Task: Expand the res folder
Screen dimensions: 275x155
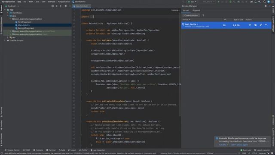Action: [x=8, y=37]
